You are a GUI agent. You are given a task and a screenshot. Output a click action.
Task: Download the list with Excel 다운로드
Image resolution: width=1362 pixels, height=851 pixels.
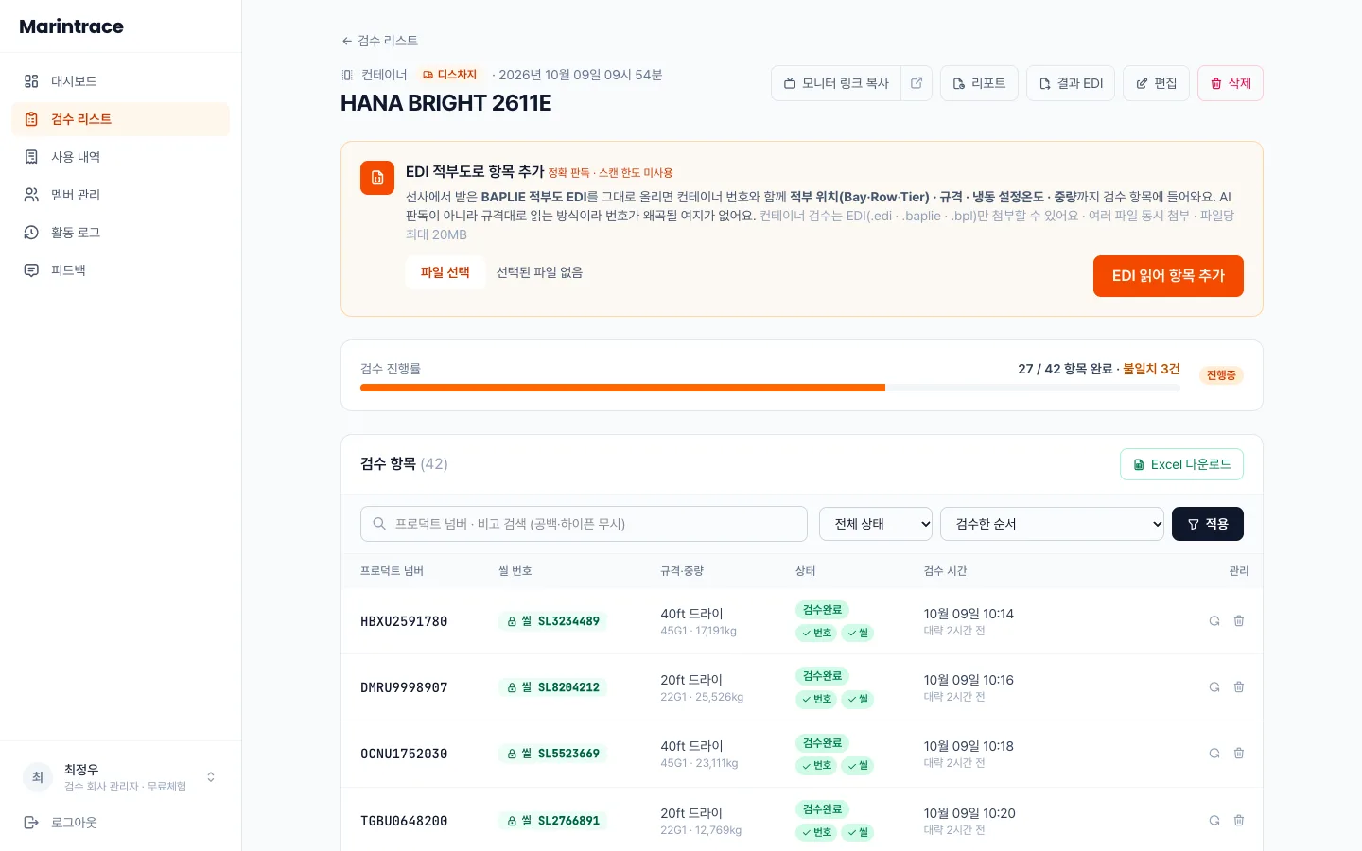tap(1181, 464)
